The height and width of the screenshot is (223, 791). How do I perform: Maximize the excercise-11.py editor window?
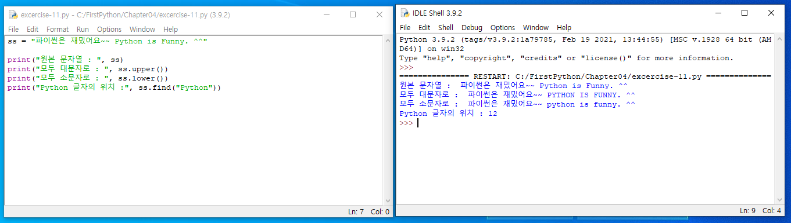(353, 14)
